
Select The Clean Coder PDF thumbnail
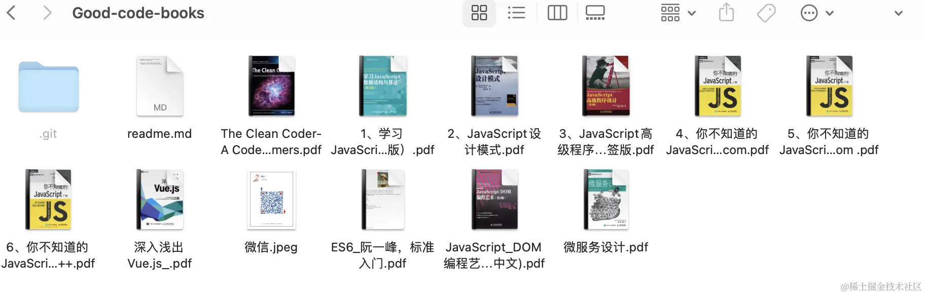coord(271,86)
